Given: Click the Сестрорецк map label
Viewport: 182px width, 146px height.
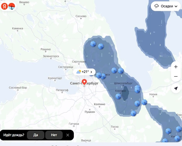Looking at the screenshot, I should tap(66, 67).
